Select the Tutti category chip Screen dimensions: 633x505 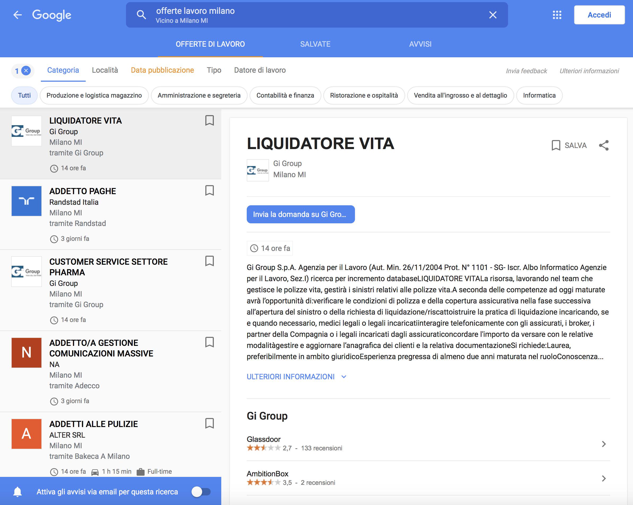(x=24, y=95)
